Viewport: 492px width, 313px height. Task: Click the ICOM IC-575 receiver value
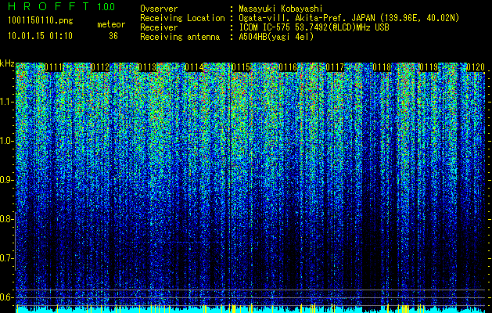pos(314,27)
